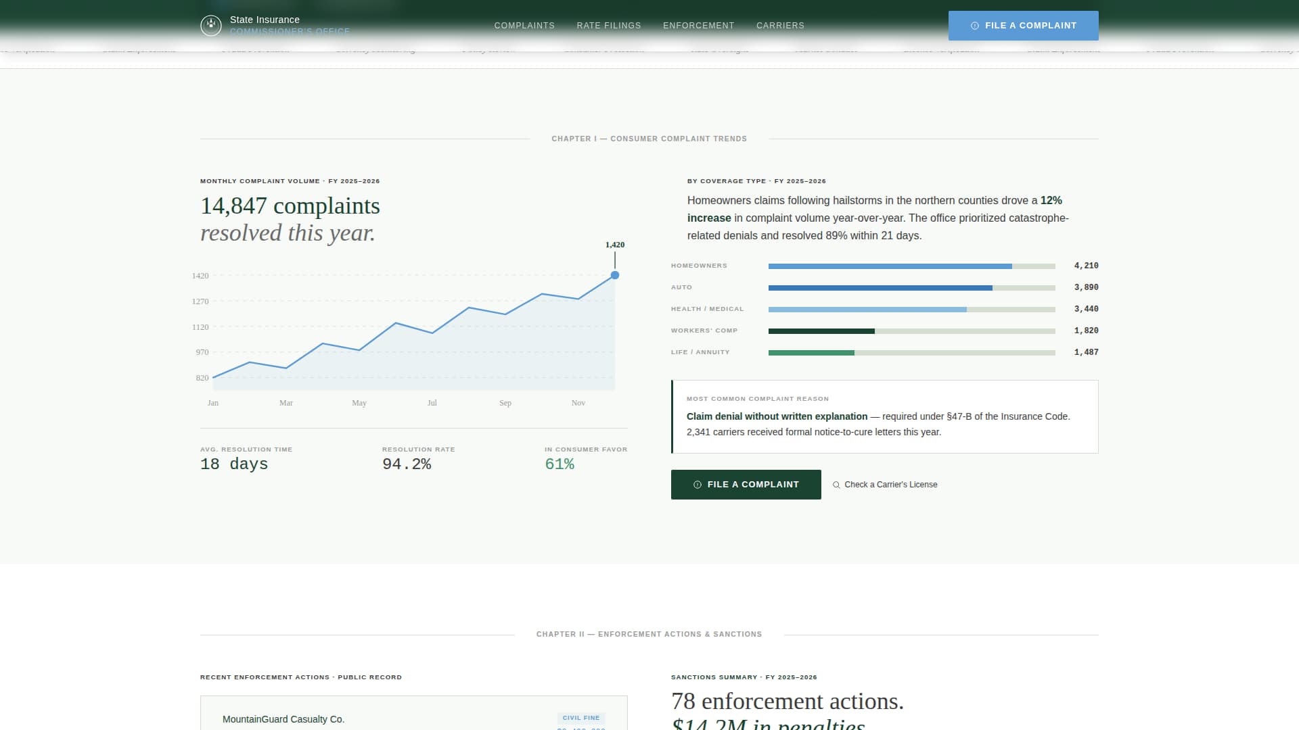1299x730 pixels.
Task: Click the Jan label on the chart axis
Action: pyautogui.click(x=213, y=403)
